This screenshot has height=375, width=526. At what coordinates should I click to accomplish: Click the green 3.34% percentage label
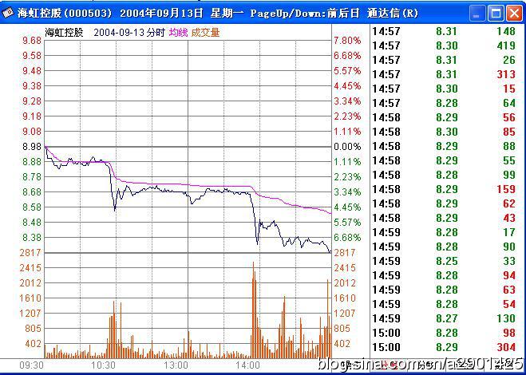coord(347,192)
